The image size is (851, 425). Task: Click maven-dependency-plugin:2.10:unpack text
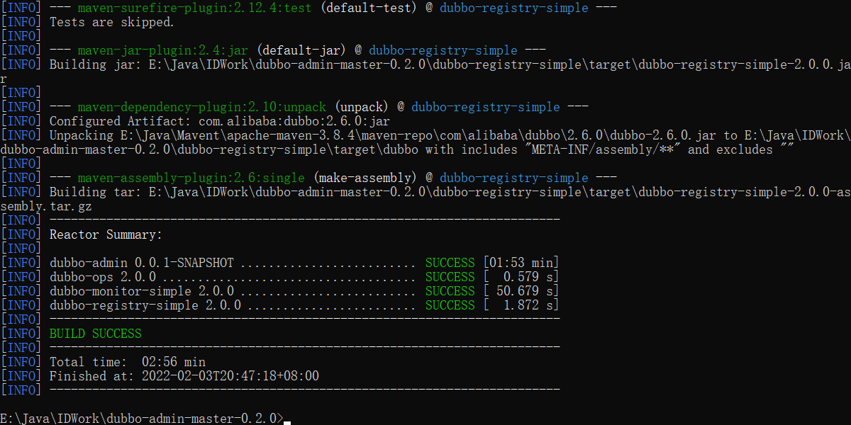(x=201, y=107)
